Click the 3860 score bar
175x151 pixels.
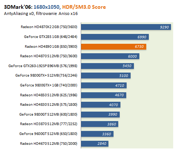100,124
